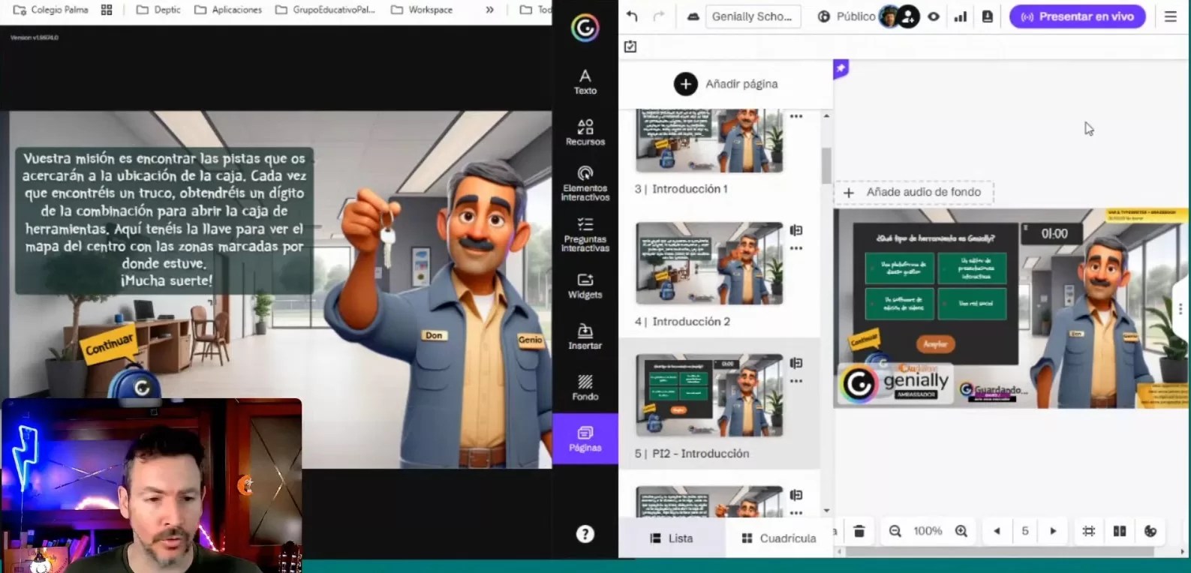
Task: Redo the last undone action
Action: [x=658, y=16]
